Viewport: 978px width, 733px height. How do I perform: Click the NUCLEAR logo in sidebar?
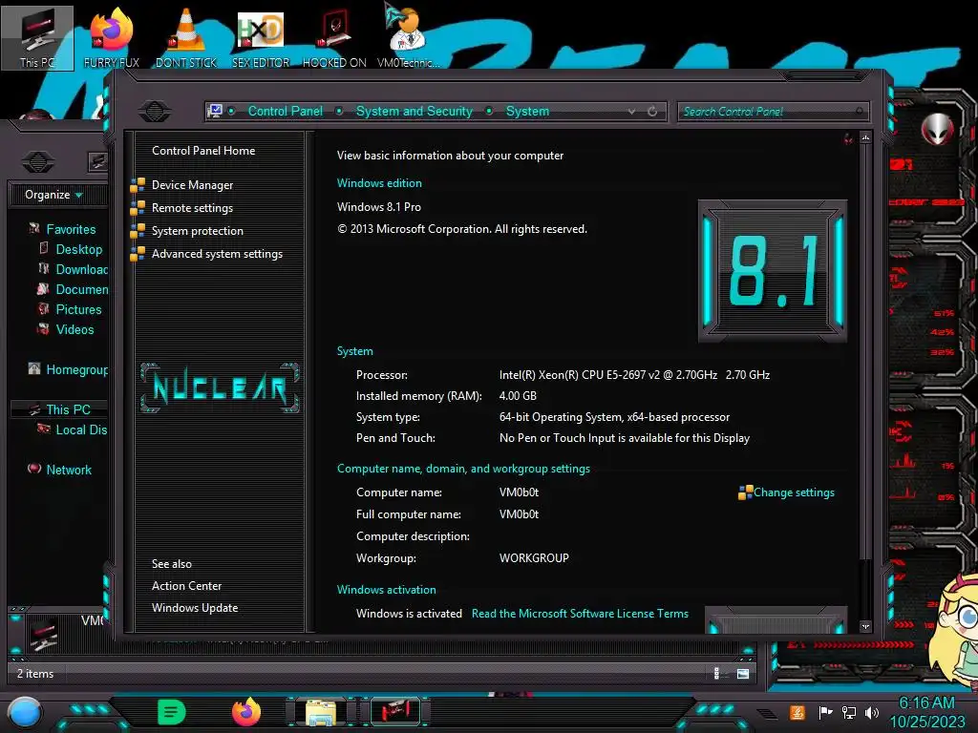tap(220, 387)
